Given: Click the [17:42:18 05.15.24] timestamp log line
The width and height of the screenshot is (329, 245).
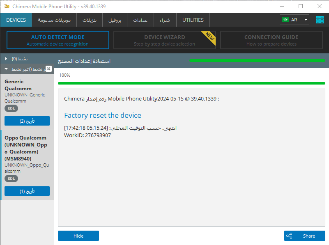Looking at the screenshot, I should (120, 128).
